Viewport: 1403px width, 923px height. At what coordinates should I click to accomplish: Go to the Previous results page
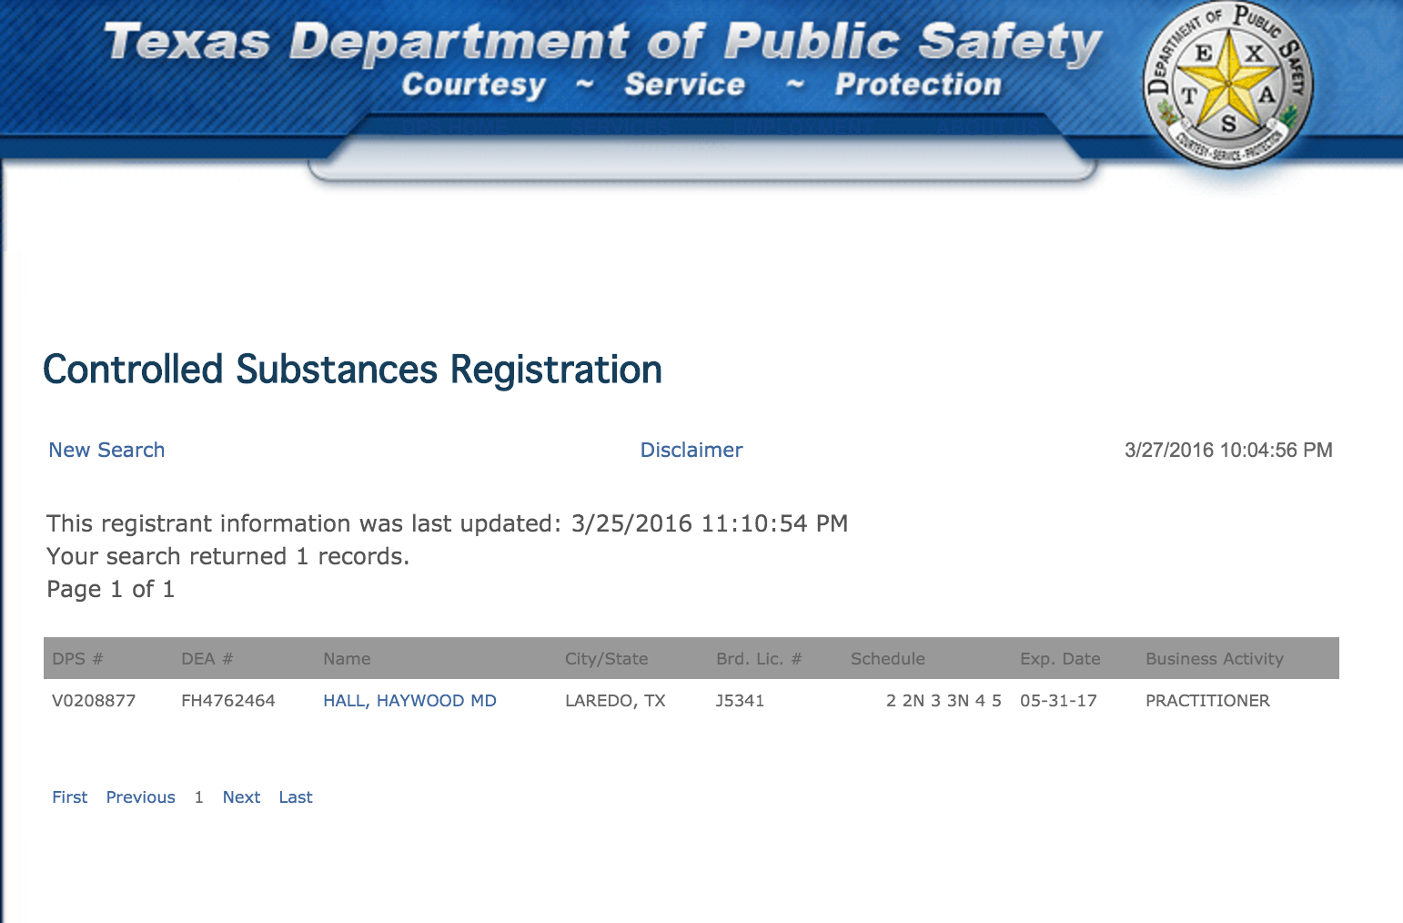tap(141, 797)
